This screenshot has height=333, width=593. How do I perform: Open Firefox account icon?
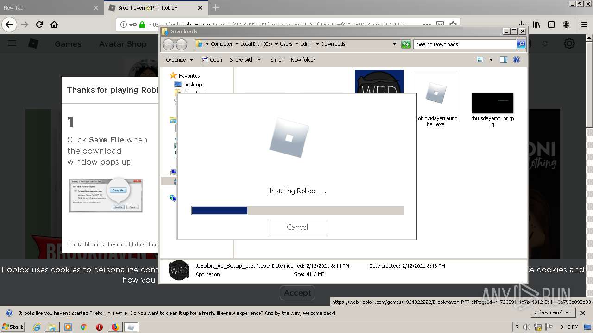pos(566,25)
